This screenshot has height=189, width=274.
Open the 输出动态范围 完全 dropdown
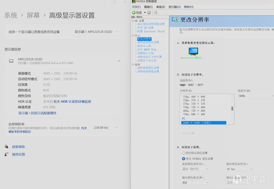point(240,183)
